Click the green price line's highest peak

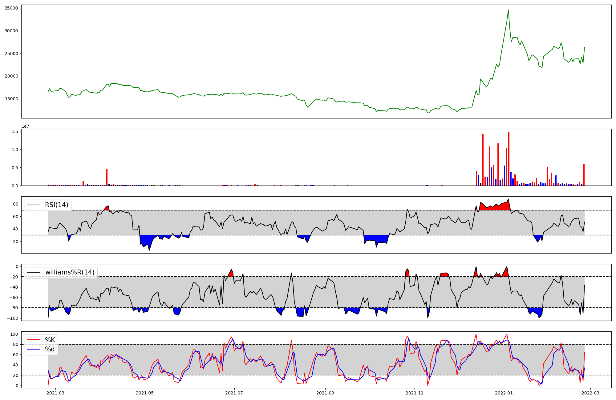click(508, 10)
